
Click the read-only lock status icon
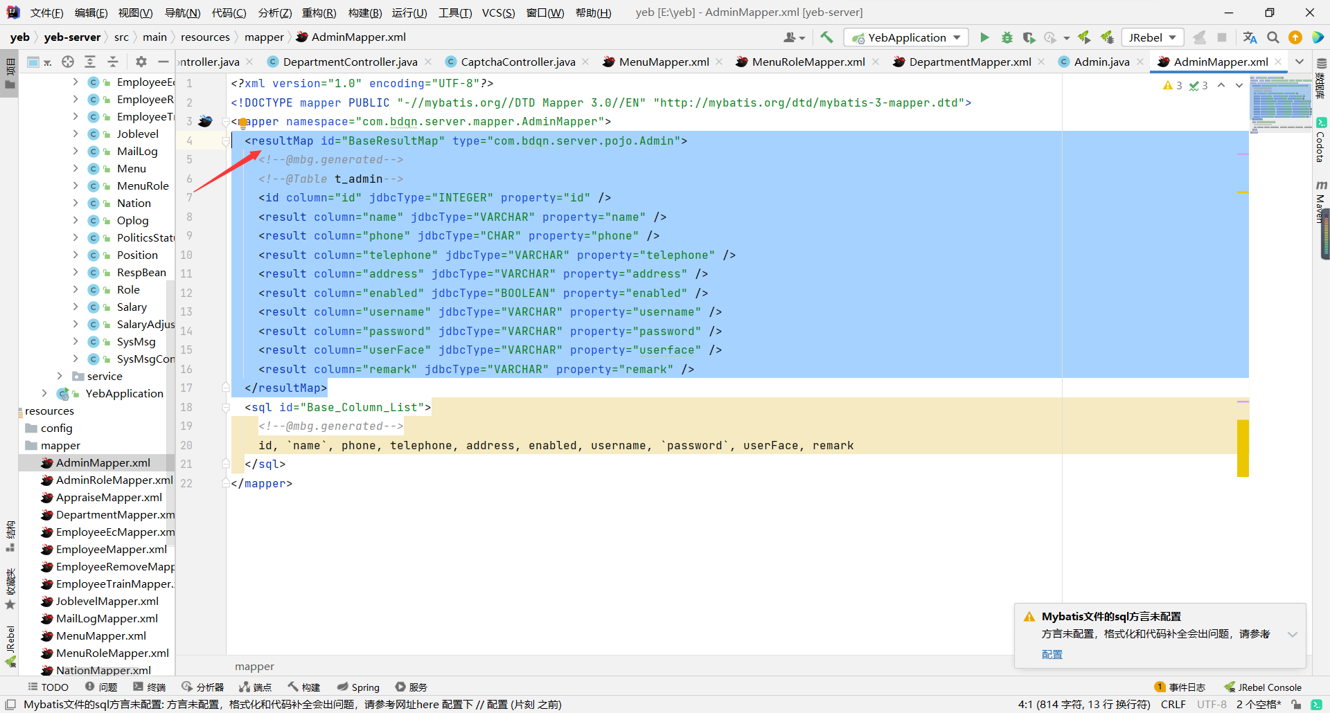coord(1296,705)
